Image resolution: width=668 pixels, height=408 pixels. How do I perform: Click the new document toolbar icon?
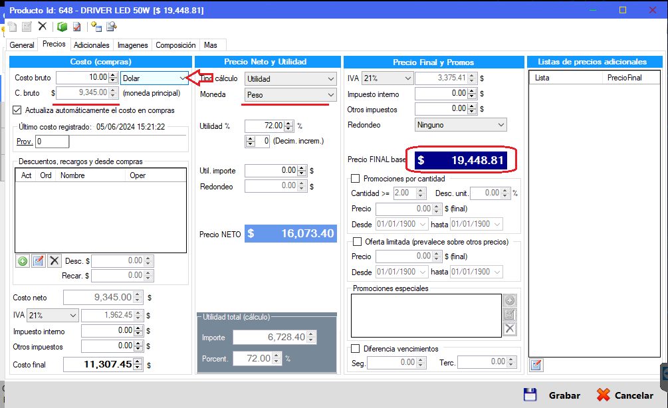point(13,27)
